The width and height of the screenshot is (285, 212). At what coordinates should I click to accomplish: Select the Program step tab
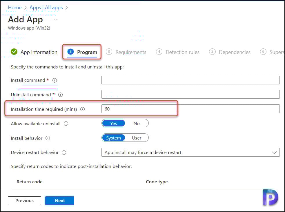[82, 52]
